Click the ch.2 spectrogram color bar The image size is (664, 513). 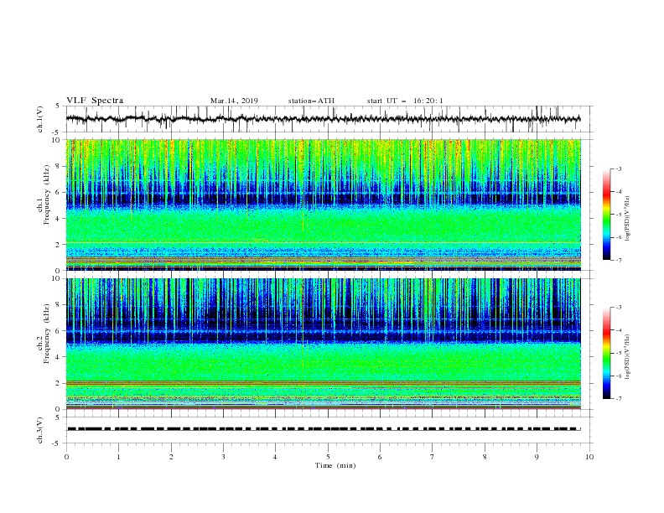click(606, 353)
